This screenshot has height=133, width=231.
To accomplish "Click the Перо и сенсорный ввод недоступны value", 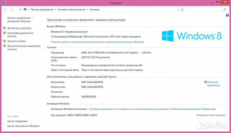I will point(112,70).
